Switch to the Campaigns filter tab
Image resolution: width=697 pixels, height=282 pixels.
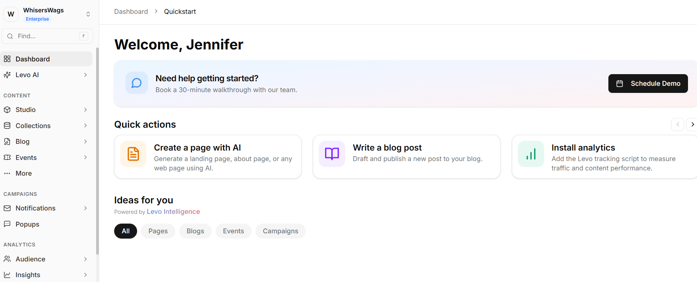coord(280,231)
